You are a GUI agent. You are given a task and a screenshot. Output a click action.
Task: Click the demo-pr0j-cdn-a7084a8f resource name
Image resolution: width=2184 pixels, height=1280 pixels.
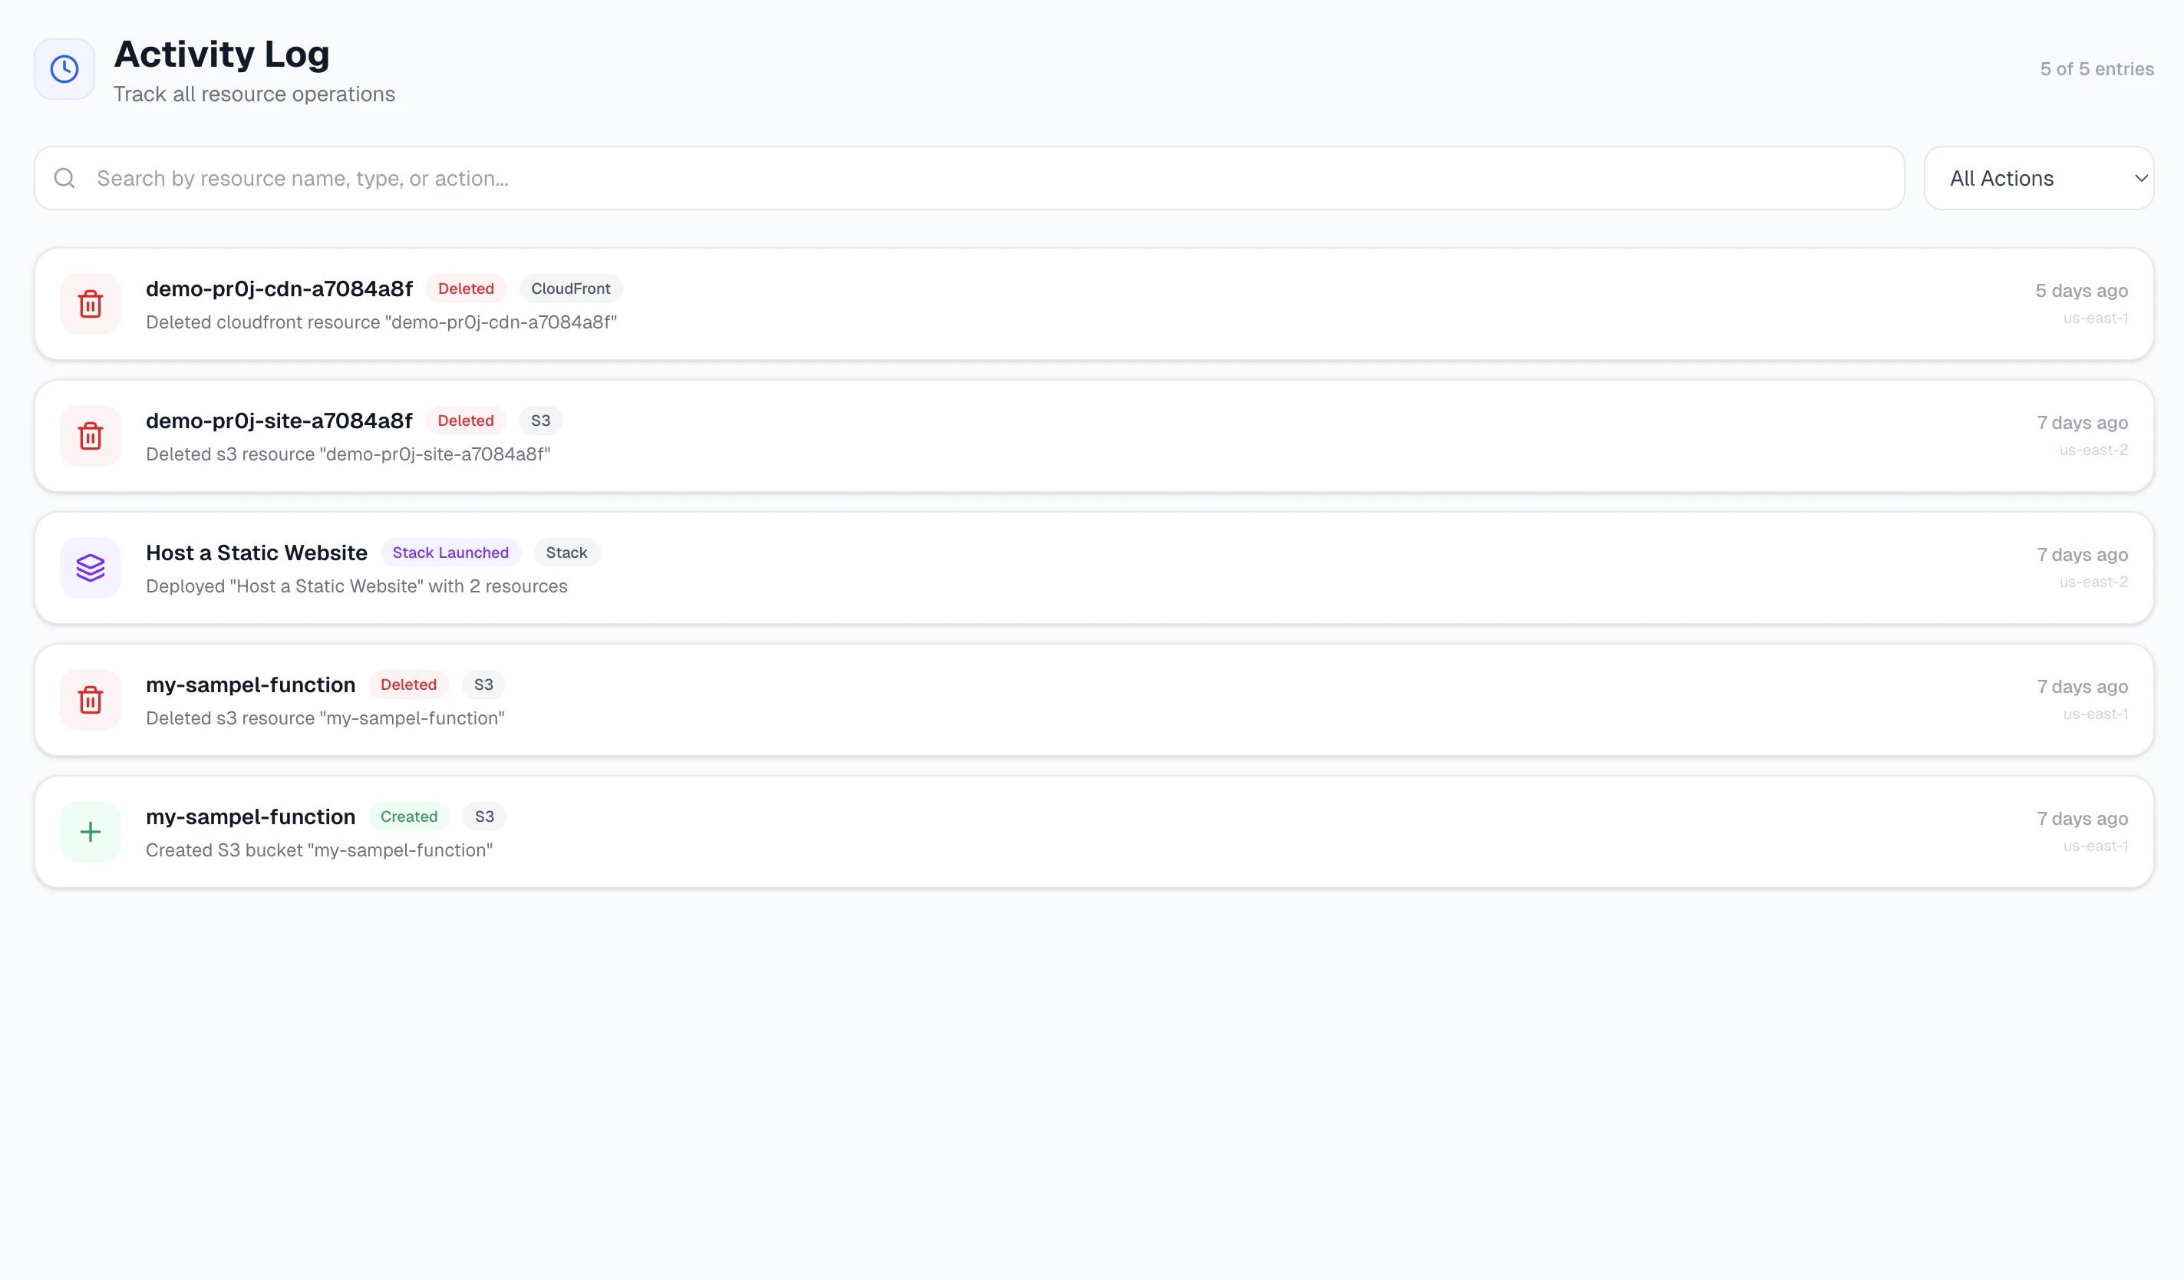click(x=279, y=289)
